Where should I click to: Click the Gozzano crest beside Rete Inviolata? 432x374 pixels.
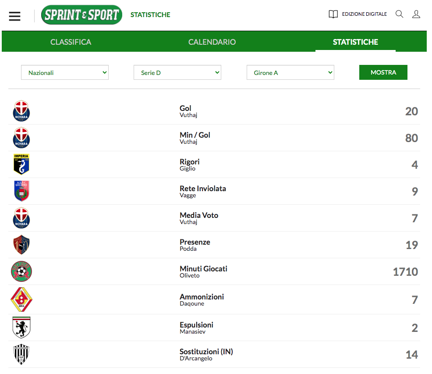pos(21,191)
